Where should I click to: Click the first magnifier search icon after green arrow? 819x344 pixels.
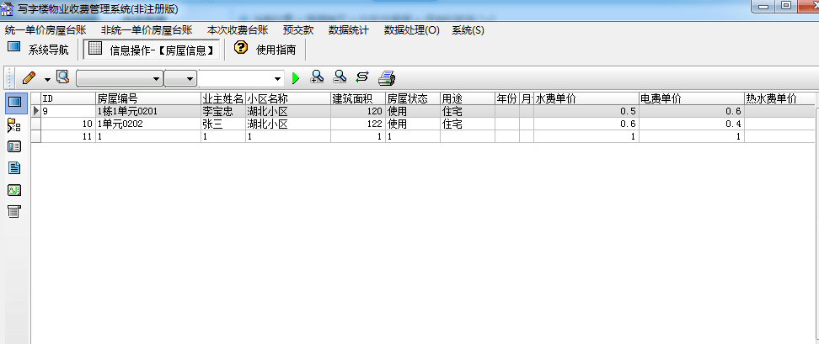click(x=318, y=77)
